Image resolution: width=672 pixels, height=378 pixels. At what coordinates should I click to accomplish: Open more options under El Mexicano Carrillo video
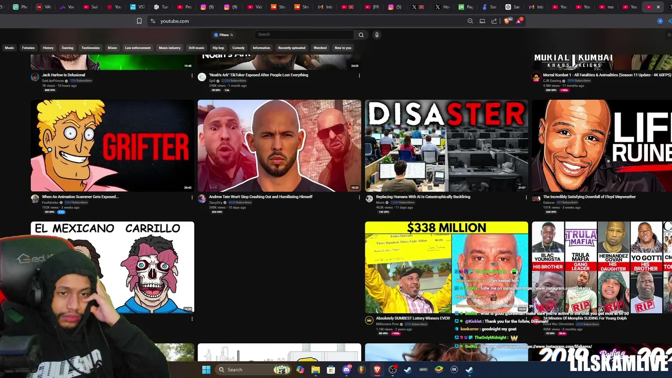[192, 319]
